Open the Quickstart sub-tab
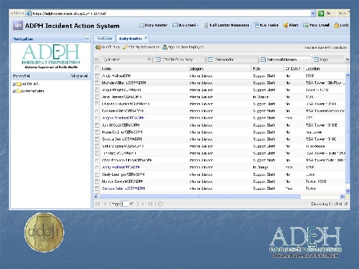The height and width of the screenshot is (269, 359). click(x=126, y=59)
